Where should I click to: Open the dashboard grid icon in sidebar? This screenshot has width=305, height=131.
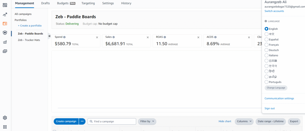pos(5,5)
